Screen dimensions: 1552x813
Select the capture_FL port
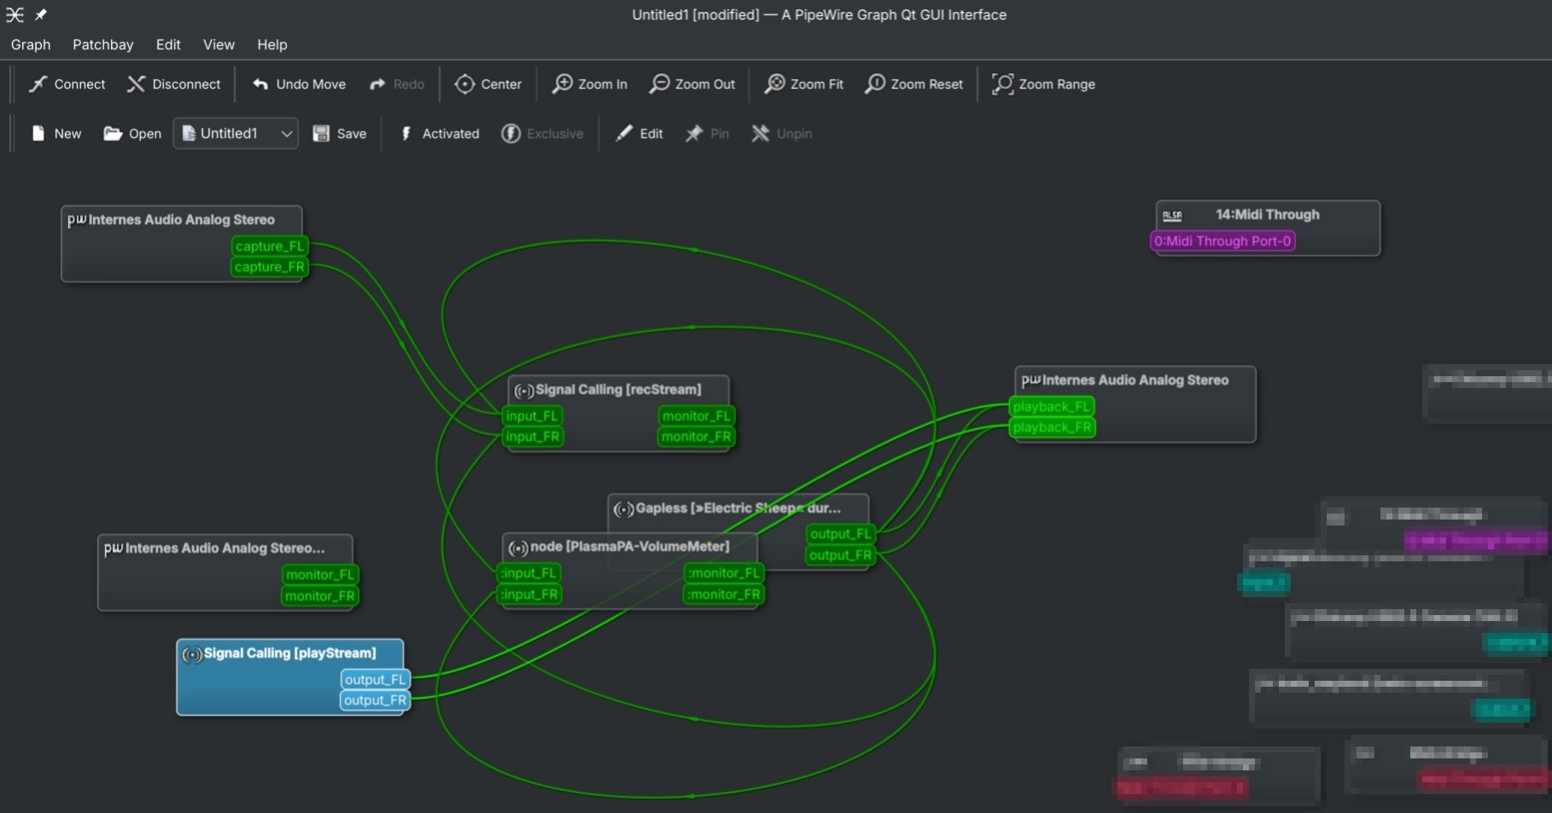270,246
